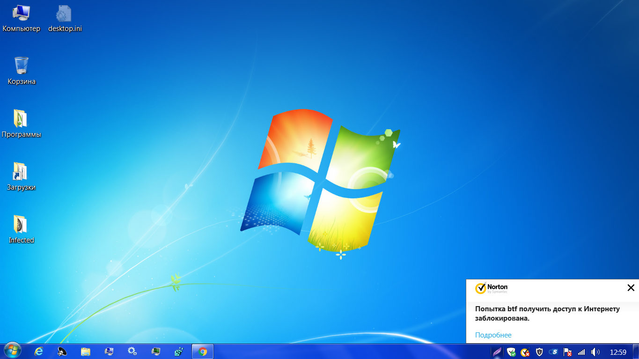Click the Show Desktop strip beside the clock
Screen dimensions: 639x359
pos(636,352)
